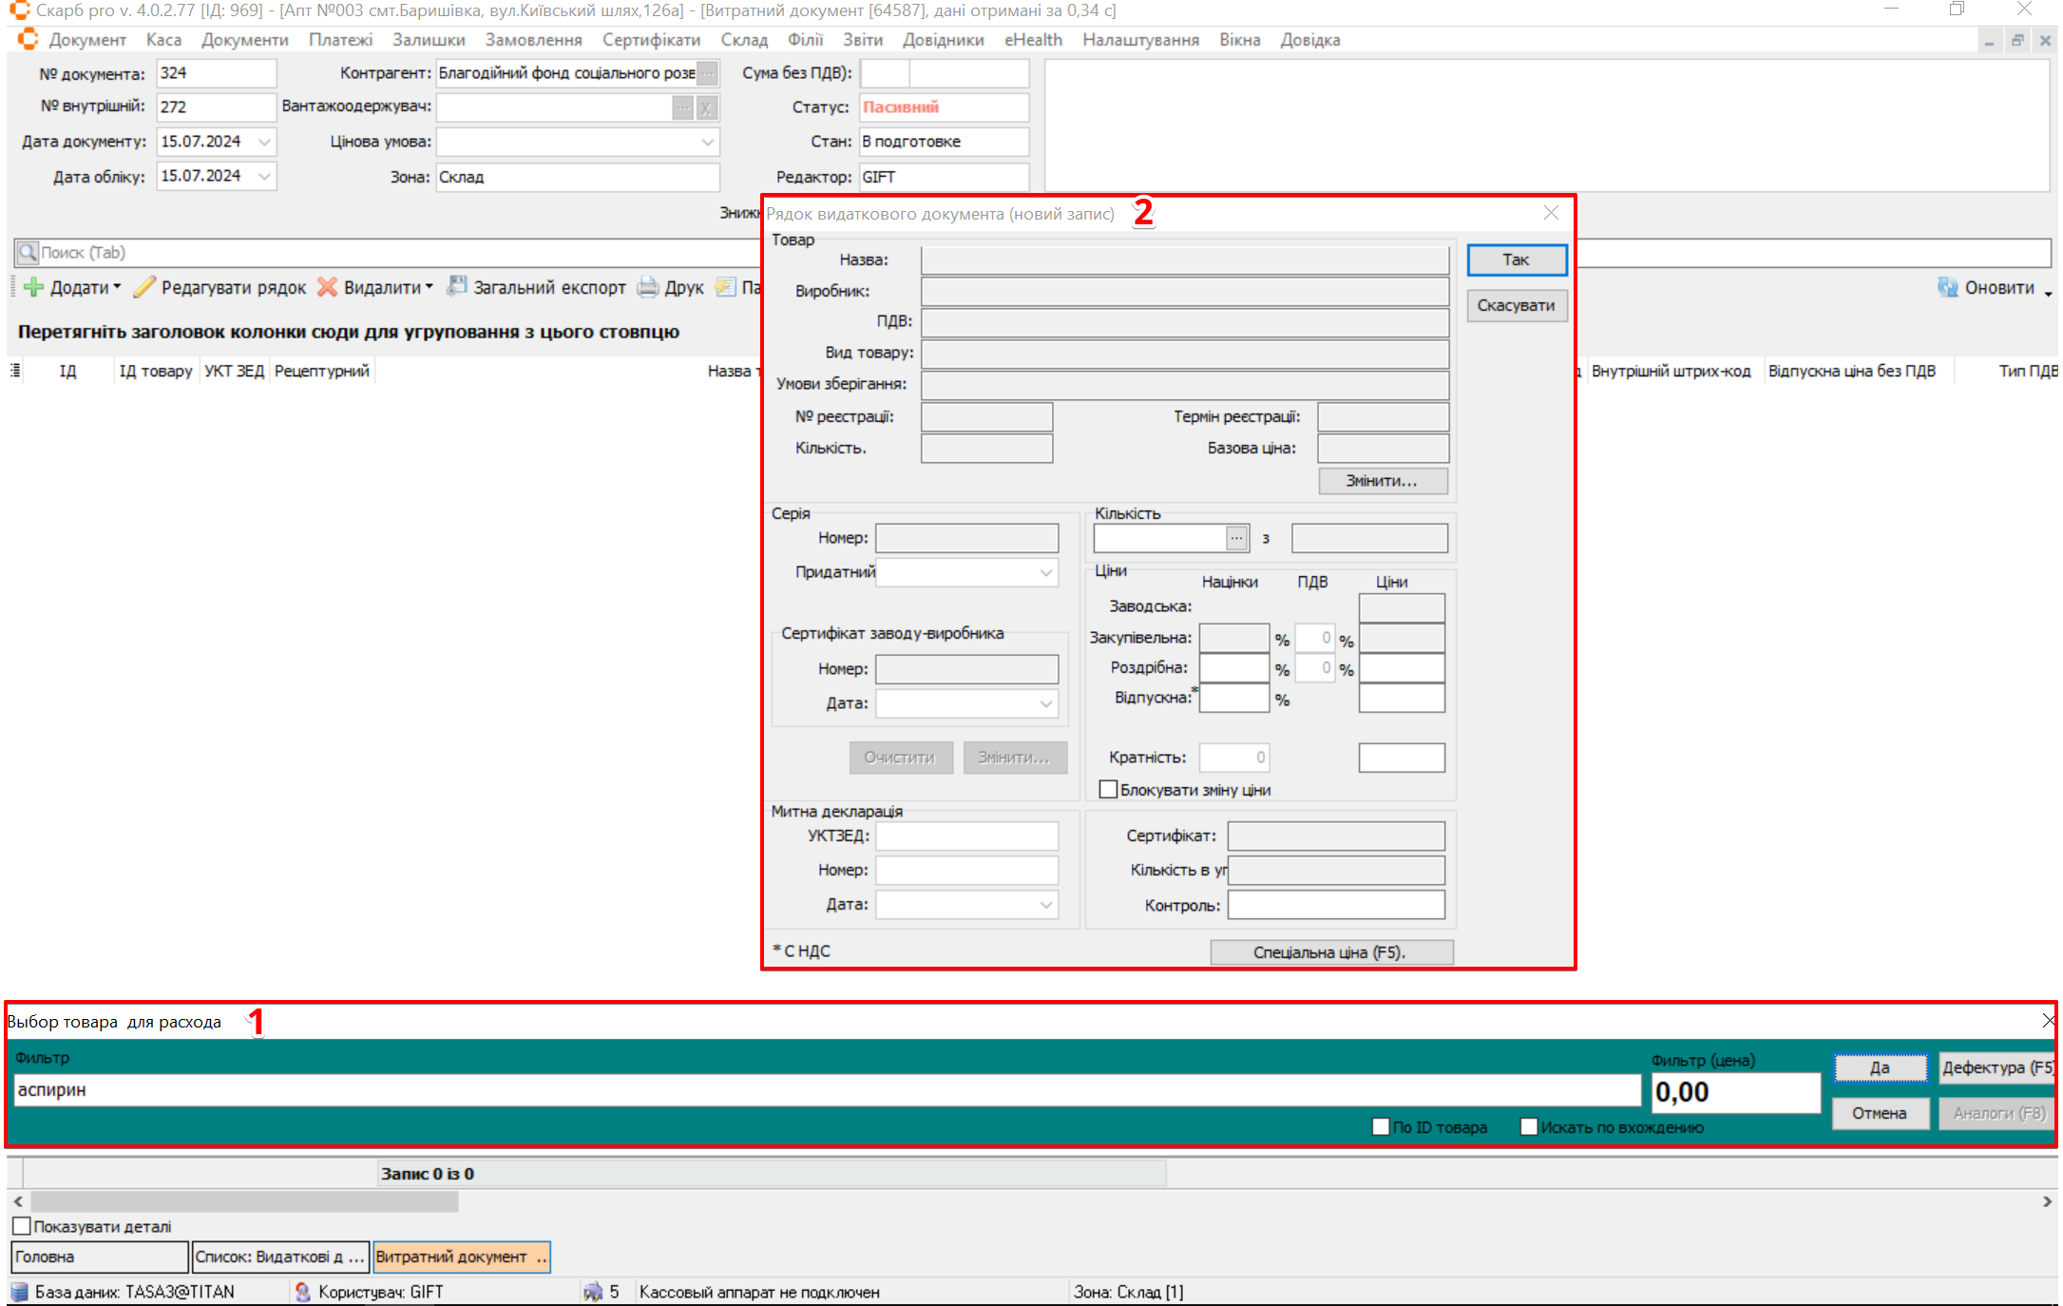Open the Придатний date dropdown

pos(1045,572)
